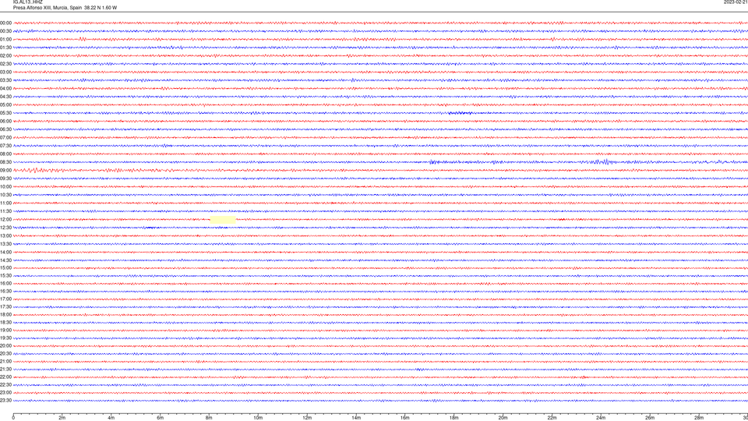This screenshot has height=421, width=748.
Task: Pick the 16:30 row time label
Action: click(5, 291)
